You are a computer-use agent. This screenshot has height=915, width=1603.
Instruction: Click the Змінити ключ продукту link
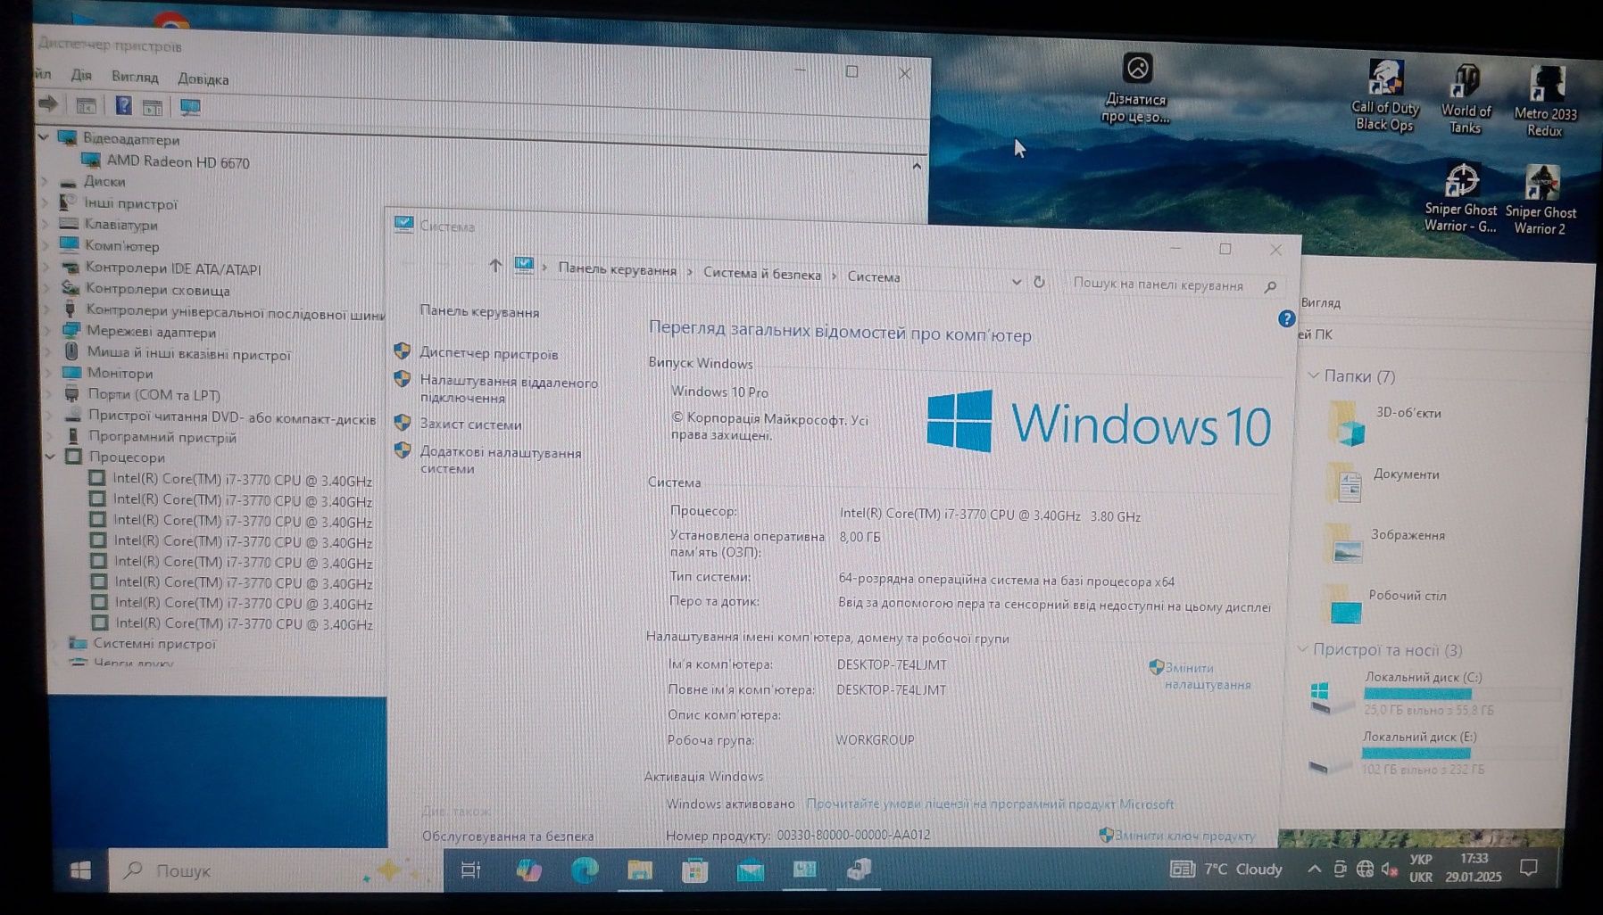pos(1184,836)
